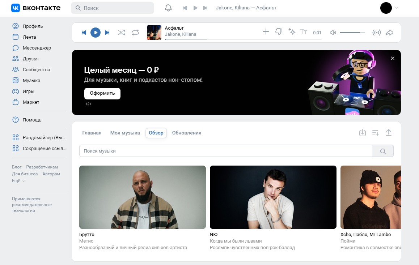Switch to the Моя музыка tab

click(125, 133)
